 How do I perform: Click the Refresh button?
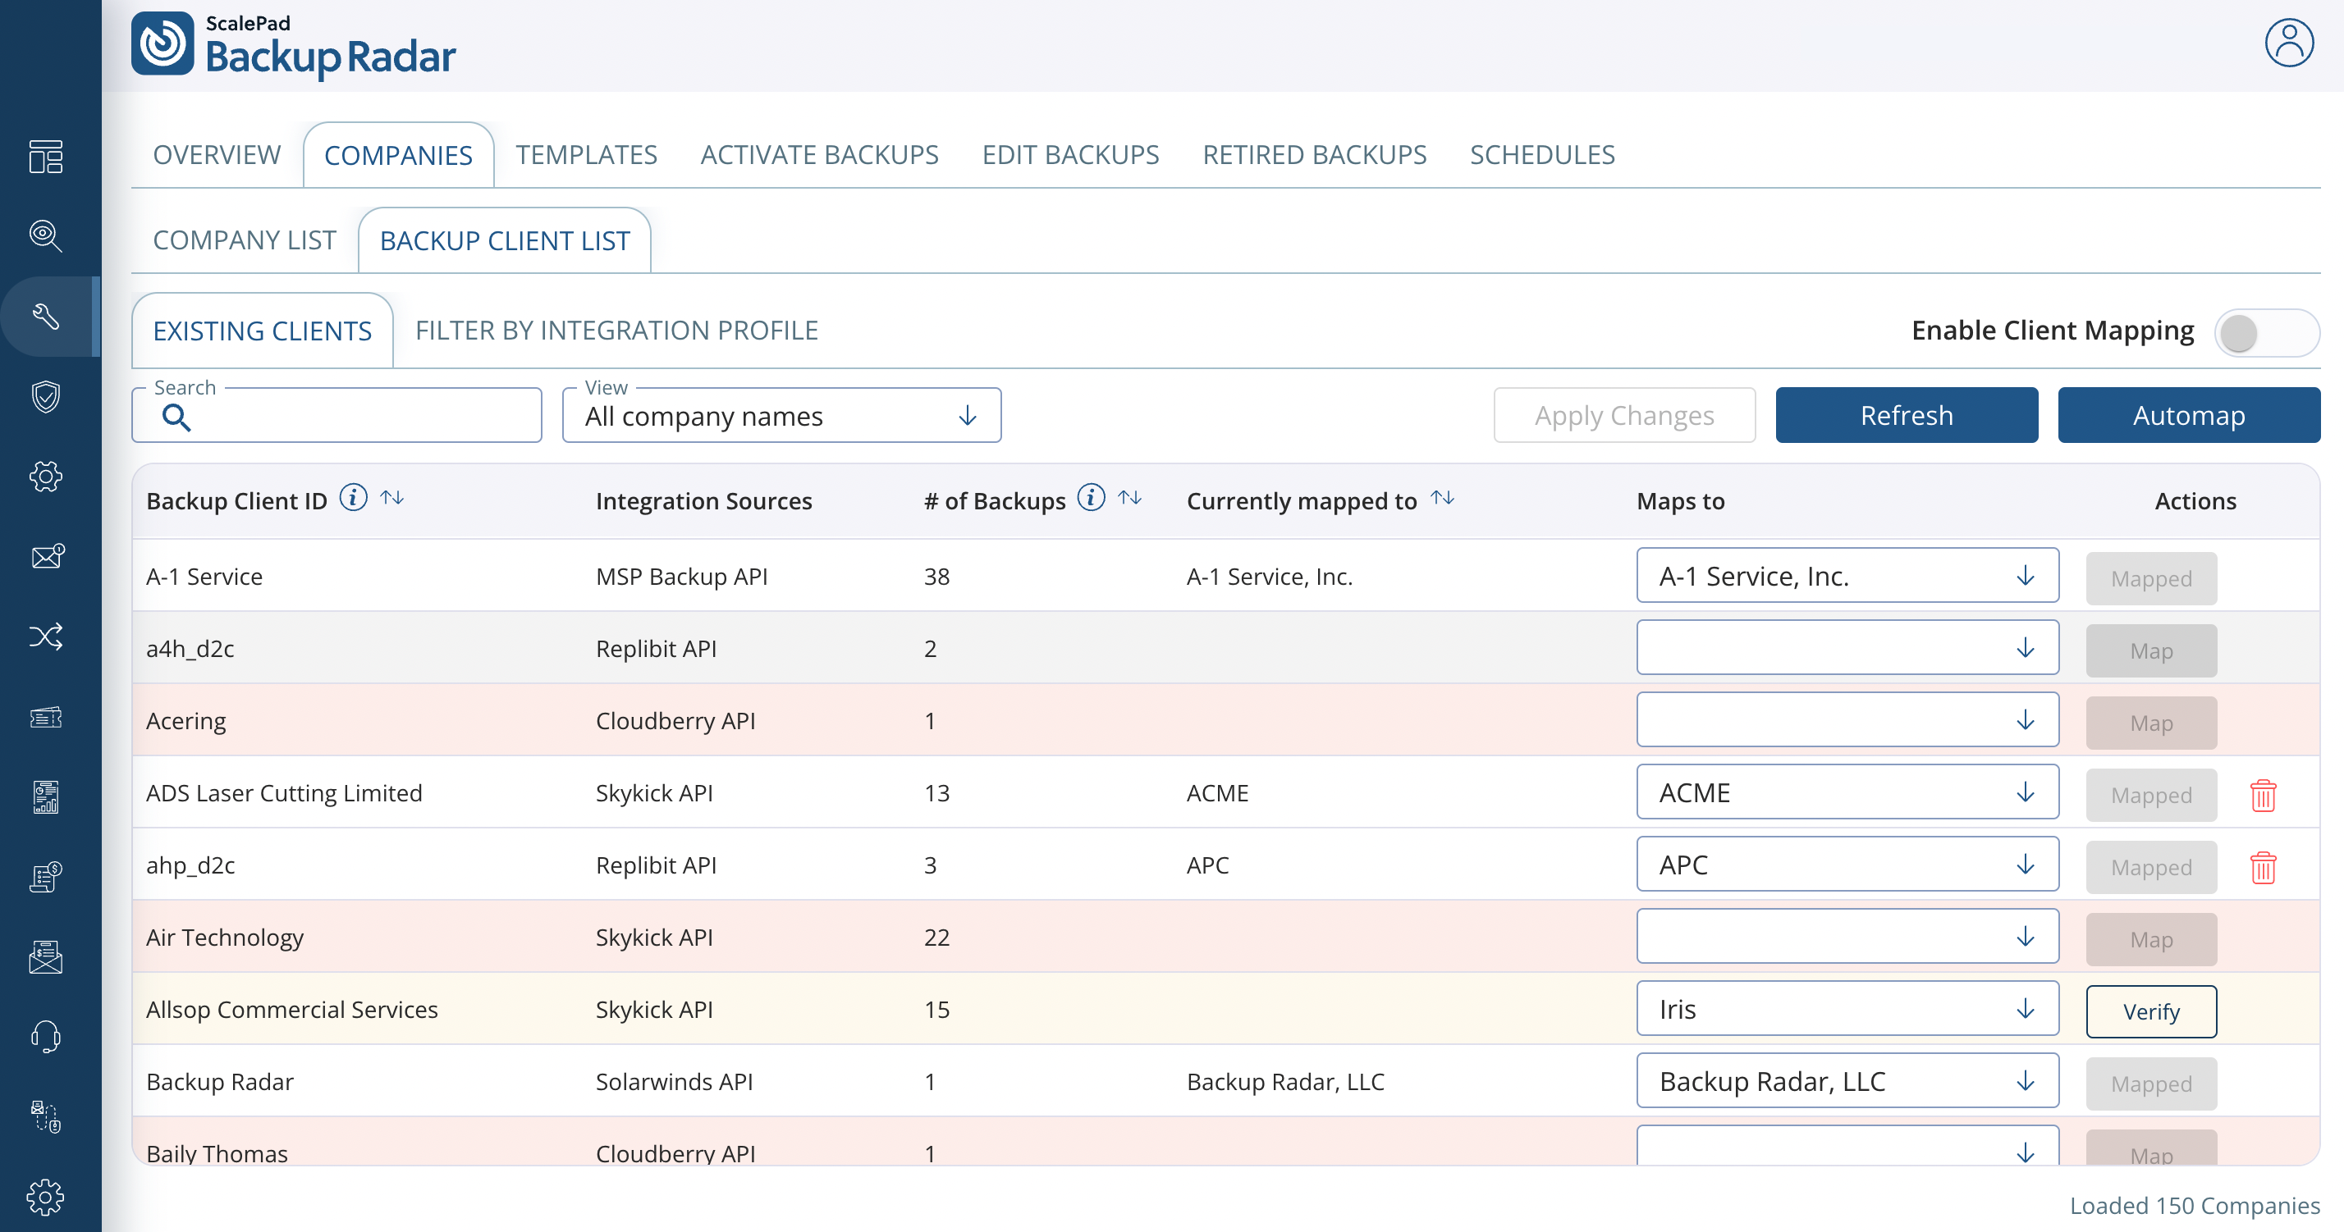tap(1907, 416)
